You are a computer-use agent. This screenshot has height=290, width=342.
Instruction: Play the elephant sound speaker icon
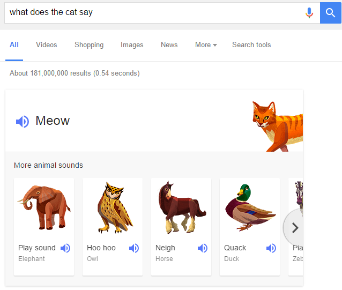click(x=65, y=248)
